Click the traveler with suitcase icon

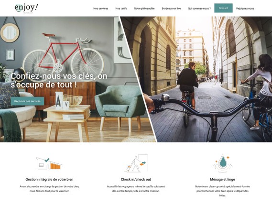[x=136, y=163]
